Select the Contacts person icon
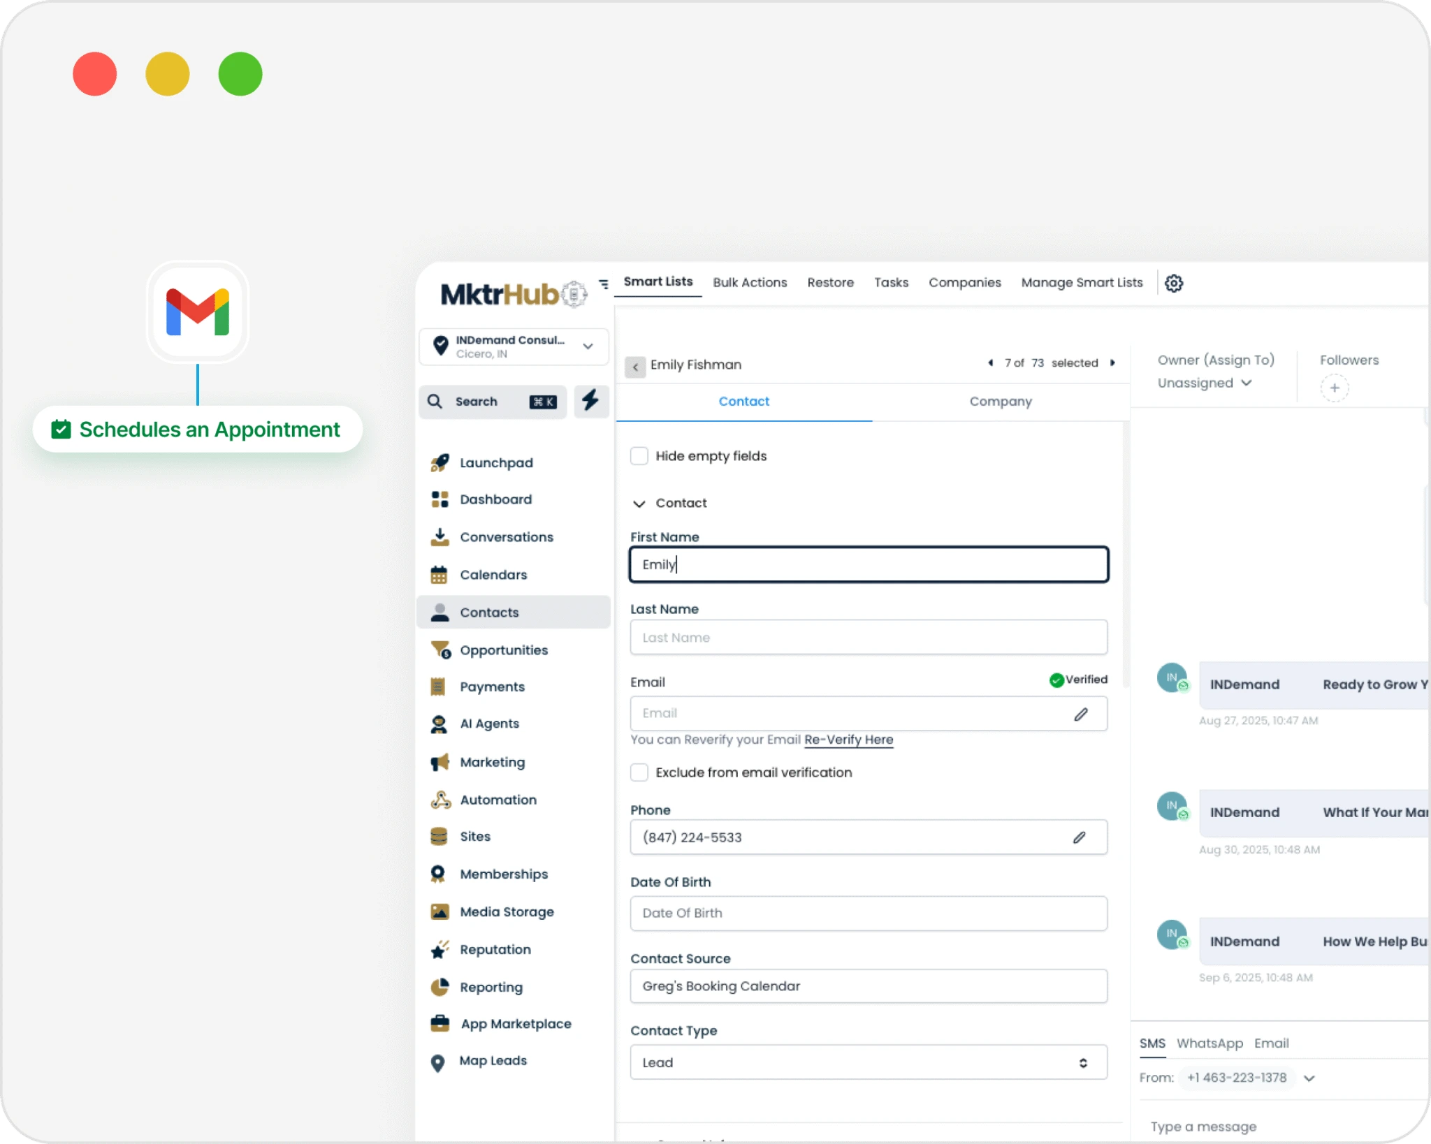Image resolution: width=1431 pixels, height=1144 pixels. pos(440,613)
